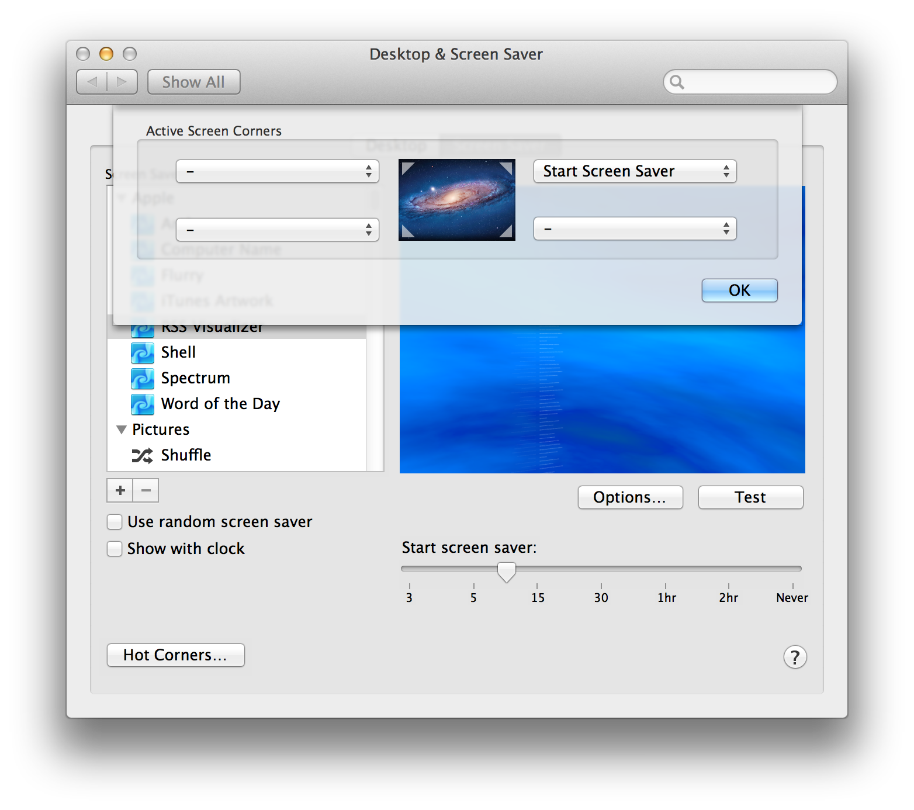Select Word of the Day row
This screenshot has width=914, height=810.
237,404
